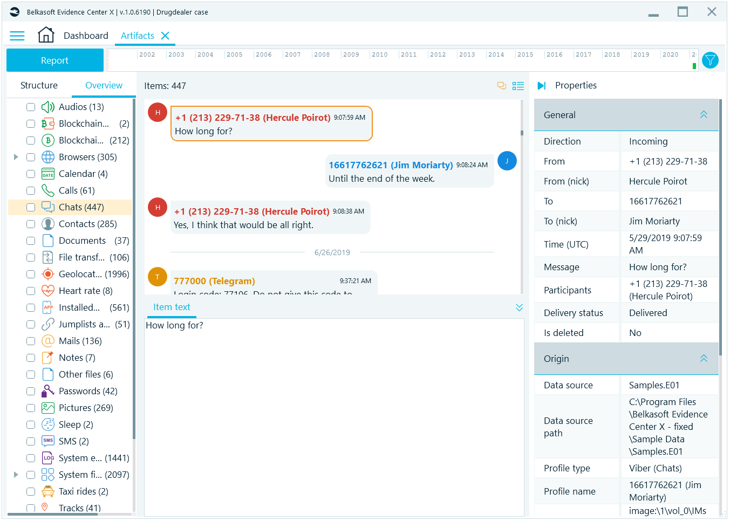Go to the Dashboard home icon

pyautogui.click(x=46, y=35)
